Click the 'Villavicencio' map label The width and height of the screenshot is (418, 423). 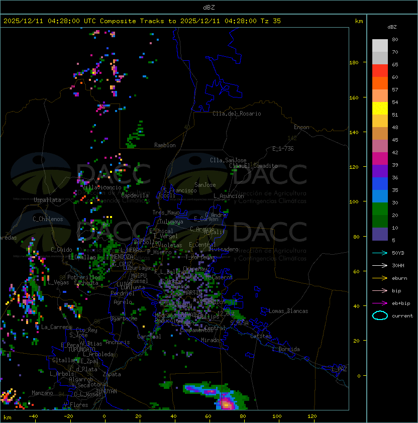[x=101, y=187]
